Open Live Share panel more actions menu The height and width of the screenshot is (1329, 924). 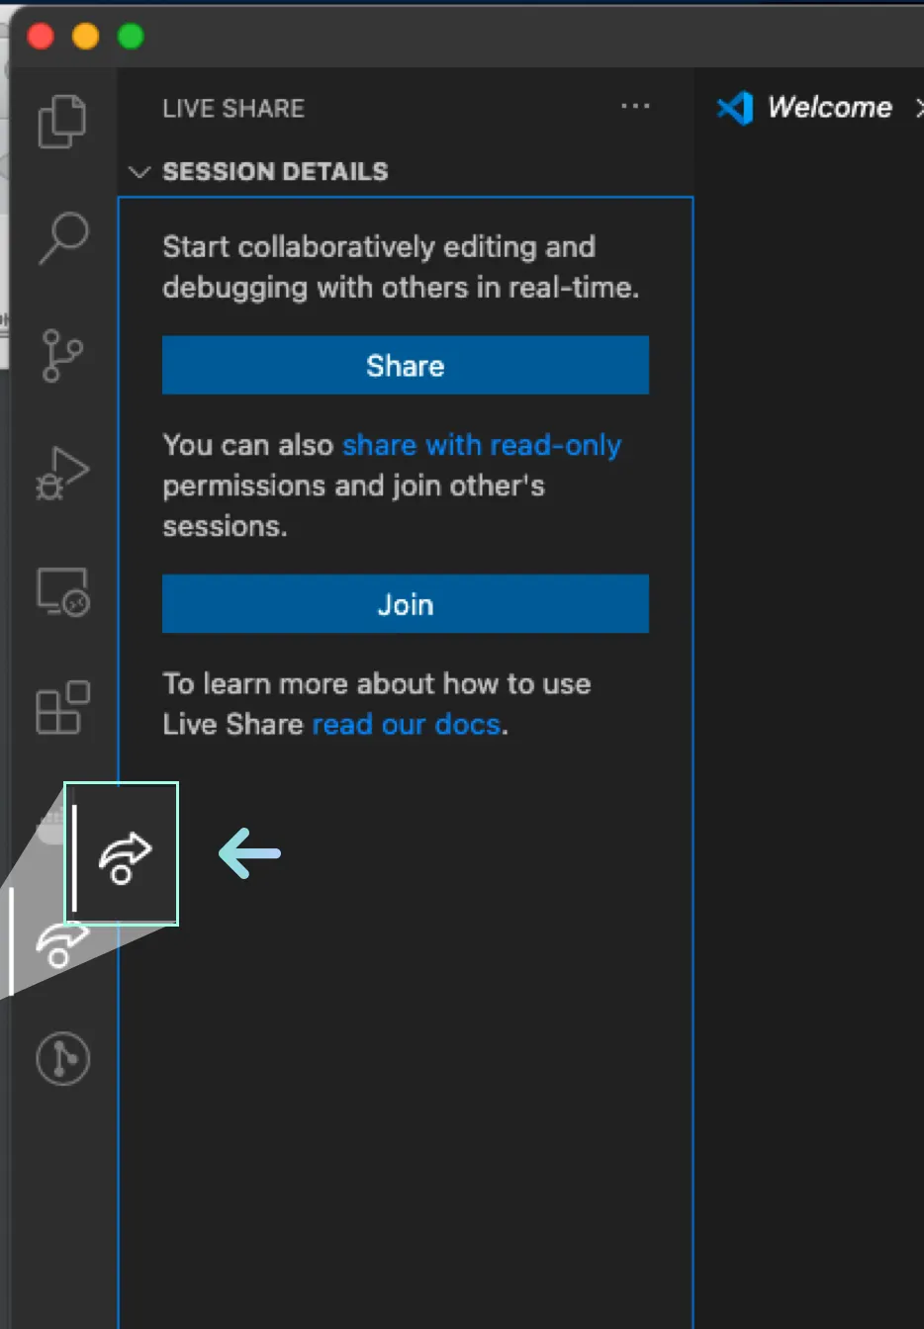(x=635, y=107)
